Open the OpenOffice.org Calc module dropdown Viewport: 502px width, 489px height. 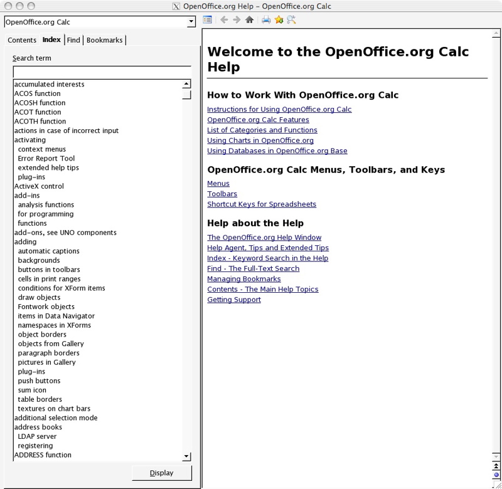[x=100, y=22]
